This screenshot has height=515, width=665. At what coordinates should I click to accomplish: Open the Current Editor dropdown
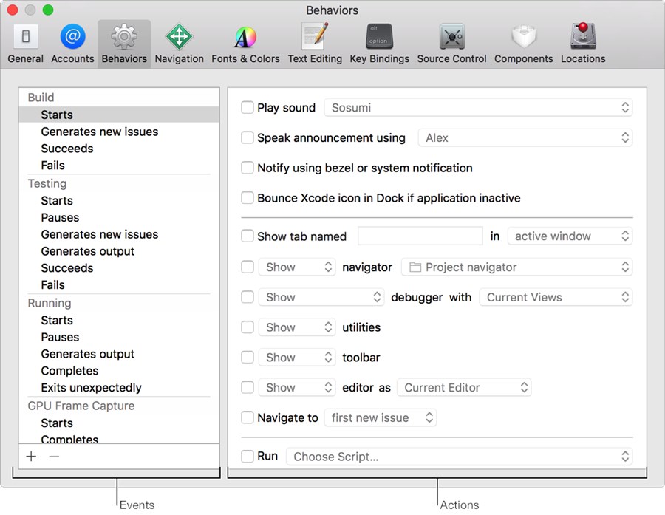coord(464,387)
